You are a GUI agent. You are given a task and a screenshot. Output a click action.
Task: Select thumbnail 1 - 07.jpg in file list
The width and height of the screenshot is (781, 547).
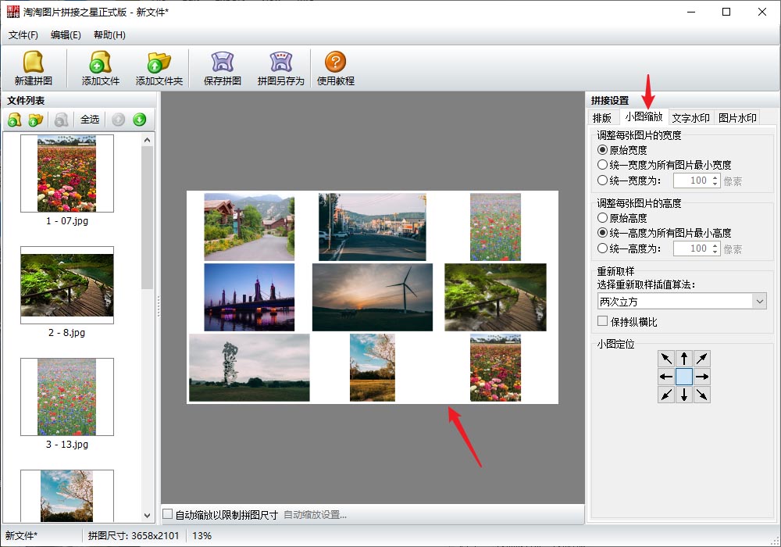(x=67, y=173)
